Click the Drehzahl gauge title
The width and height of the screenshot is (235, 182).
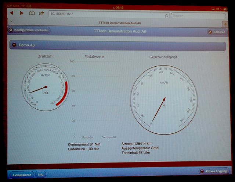click(x=46, y=56)
